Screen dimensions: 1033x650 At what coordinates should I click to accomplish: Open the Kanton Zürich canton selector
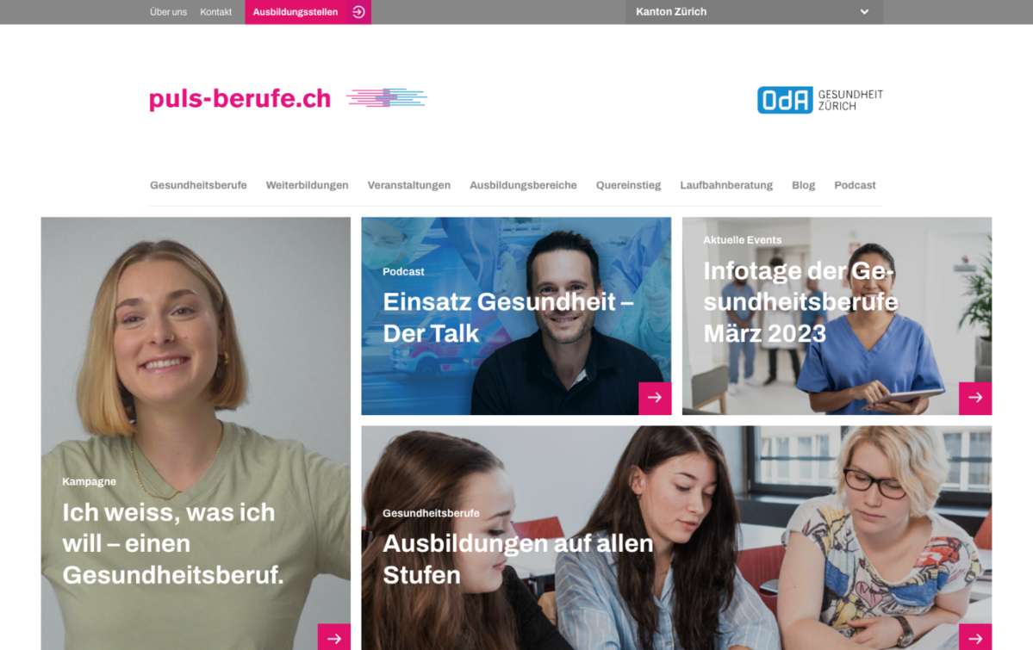[x=754, y=12]
